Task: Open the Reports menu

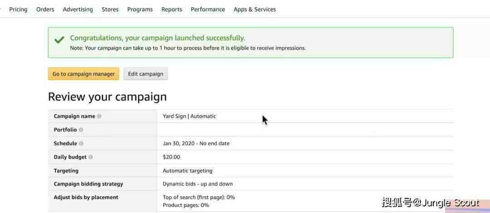Action: point(172,10)
